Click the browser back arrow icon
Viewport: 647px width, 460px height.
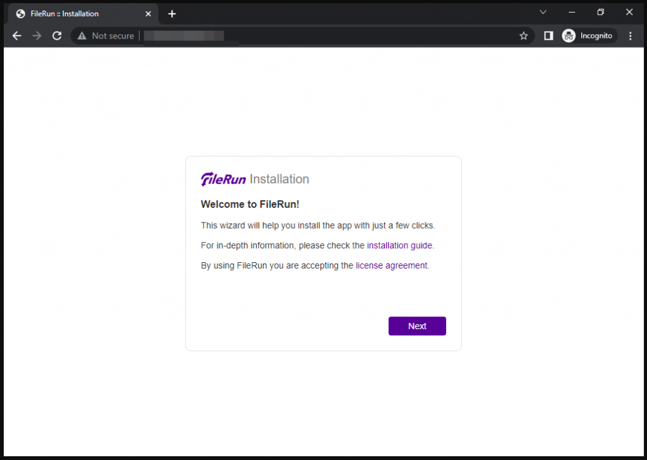[16, 35]
